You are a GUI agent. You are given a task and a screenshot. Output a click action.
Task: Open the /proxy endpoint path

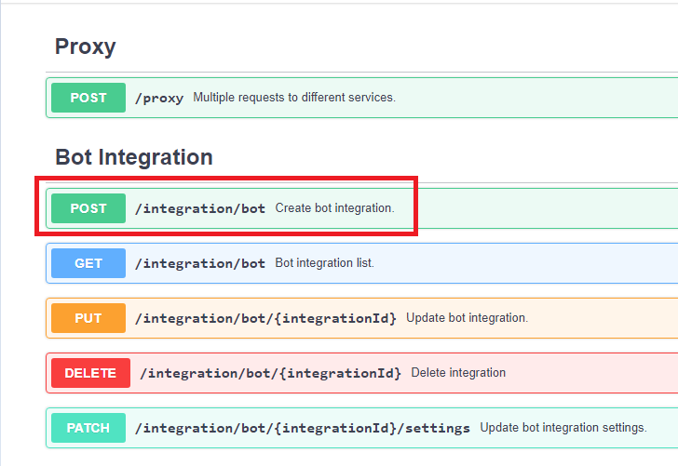pos(159,99)
